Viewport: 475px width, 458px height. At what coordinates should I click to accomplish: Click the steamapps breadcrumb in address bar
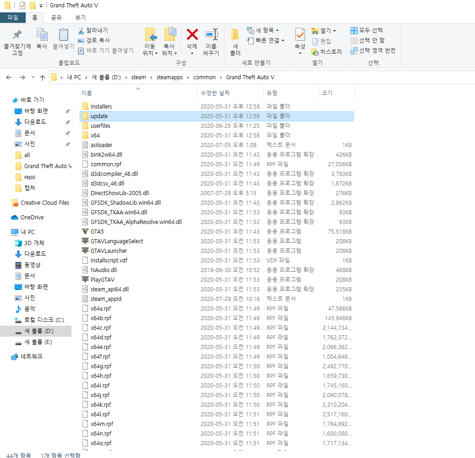pos(169,77)
